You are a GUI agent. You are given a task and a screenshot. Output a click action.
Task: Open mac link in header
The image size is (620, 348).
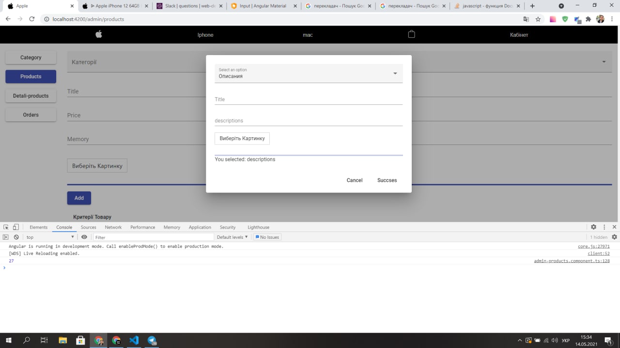[308, 35]
